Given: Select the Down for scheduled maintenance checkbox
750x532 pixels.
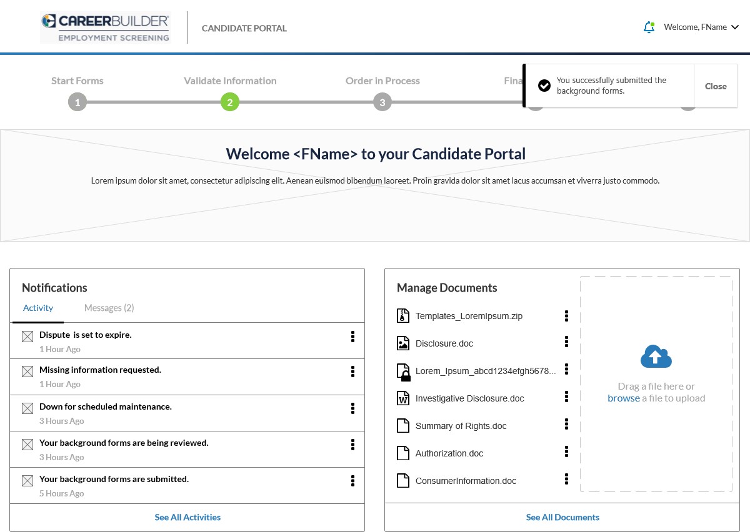Looking at the screenshot, I should point(27,408).
